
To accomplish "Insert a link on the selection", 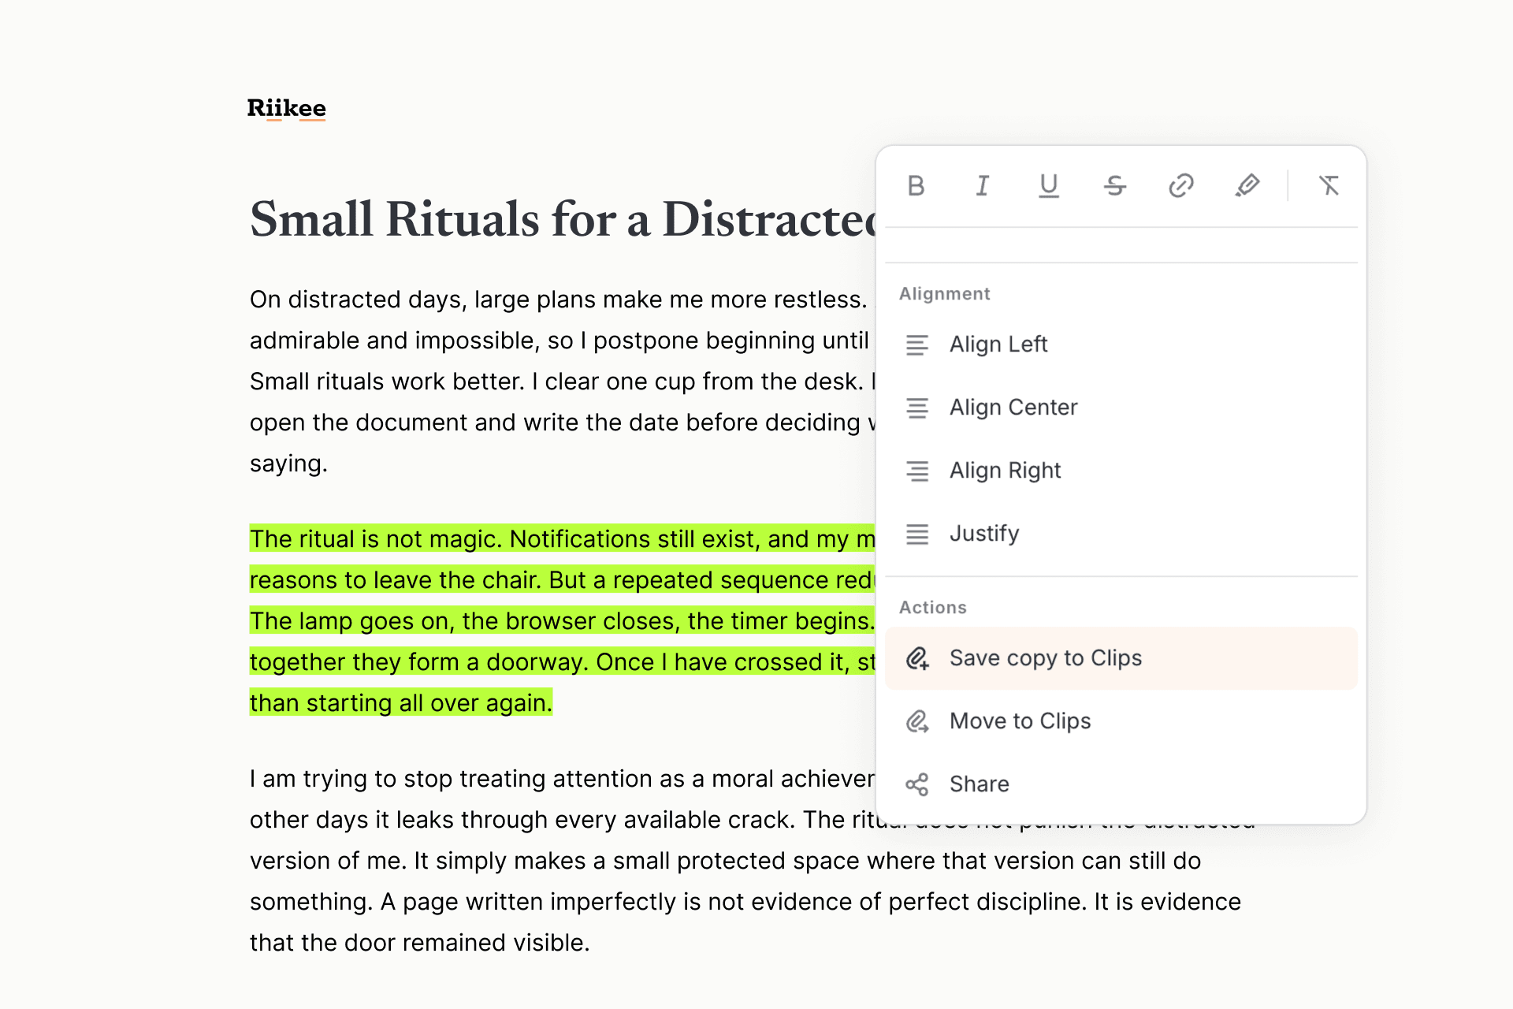I will point(1180,186).
